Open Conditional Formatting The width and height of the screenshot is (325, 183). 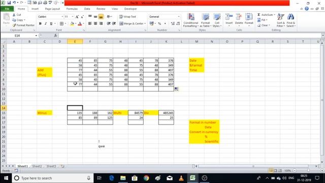click(x=191, y=20)
